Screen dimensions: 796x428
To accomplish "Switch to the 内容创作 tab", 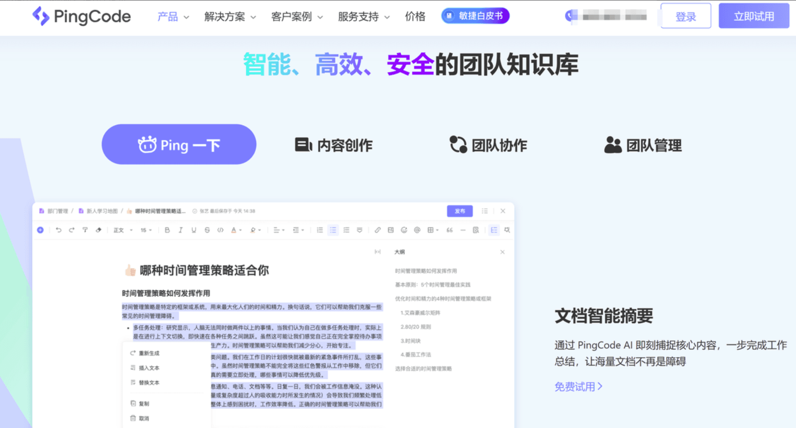I will (x=333, y=145).
